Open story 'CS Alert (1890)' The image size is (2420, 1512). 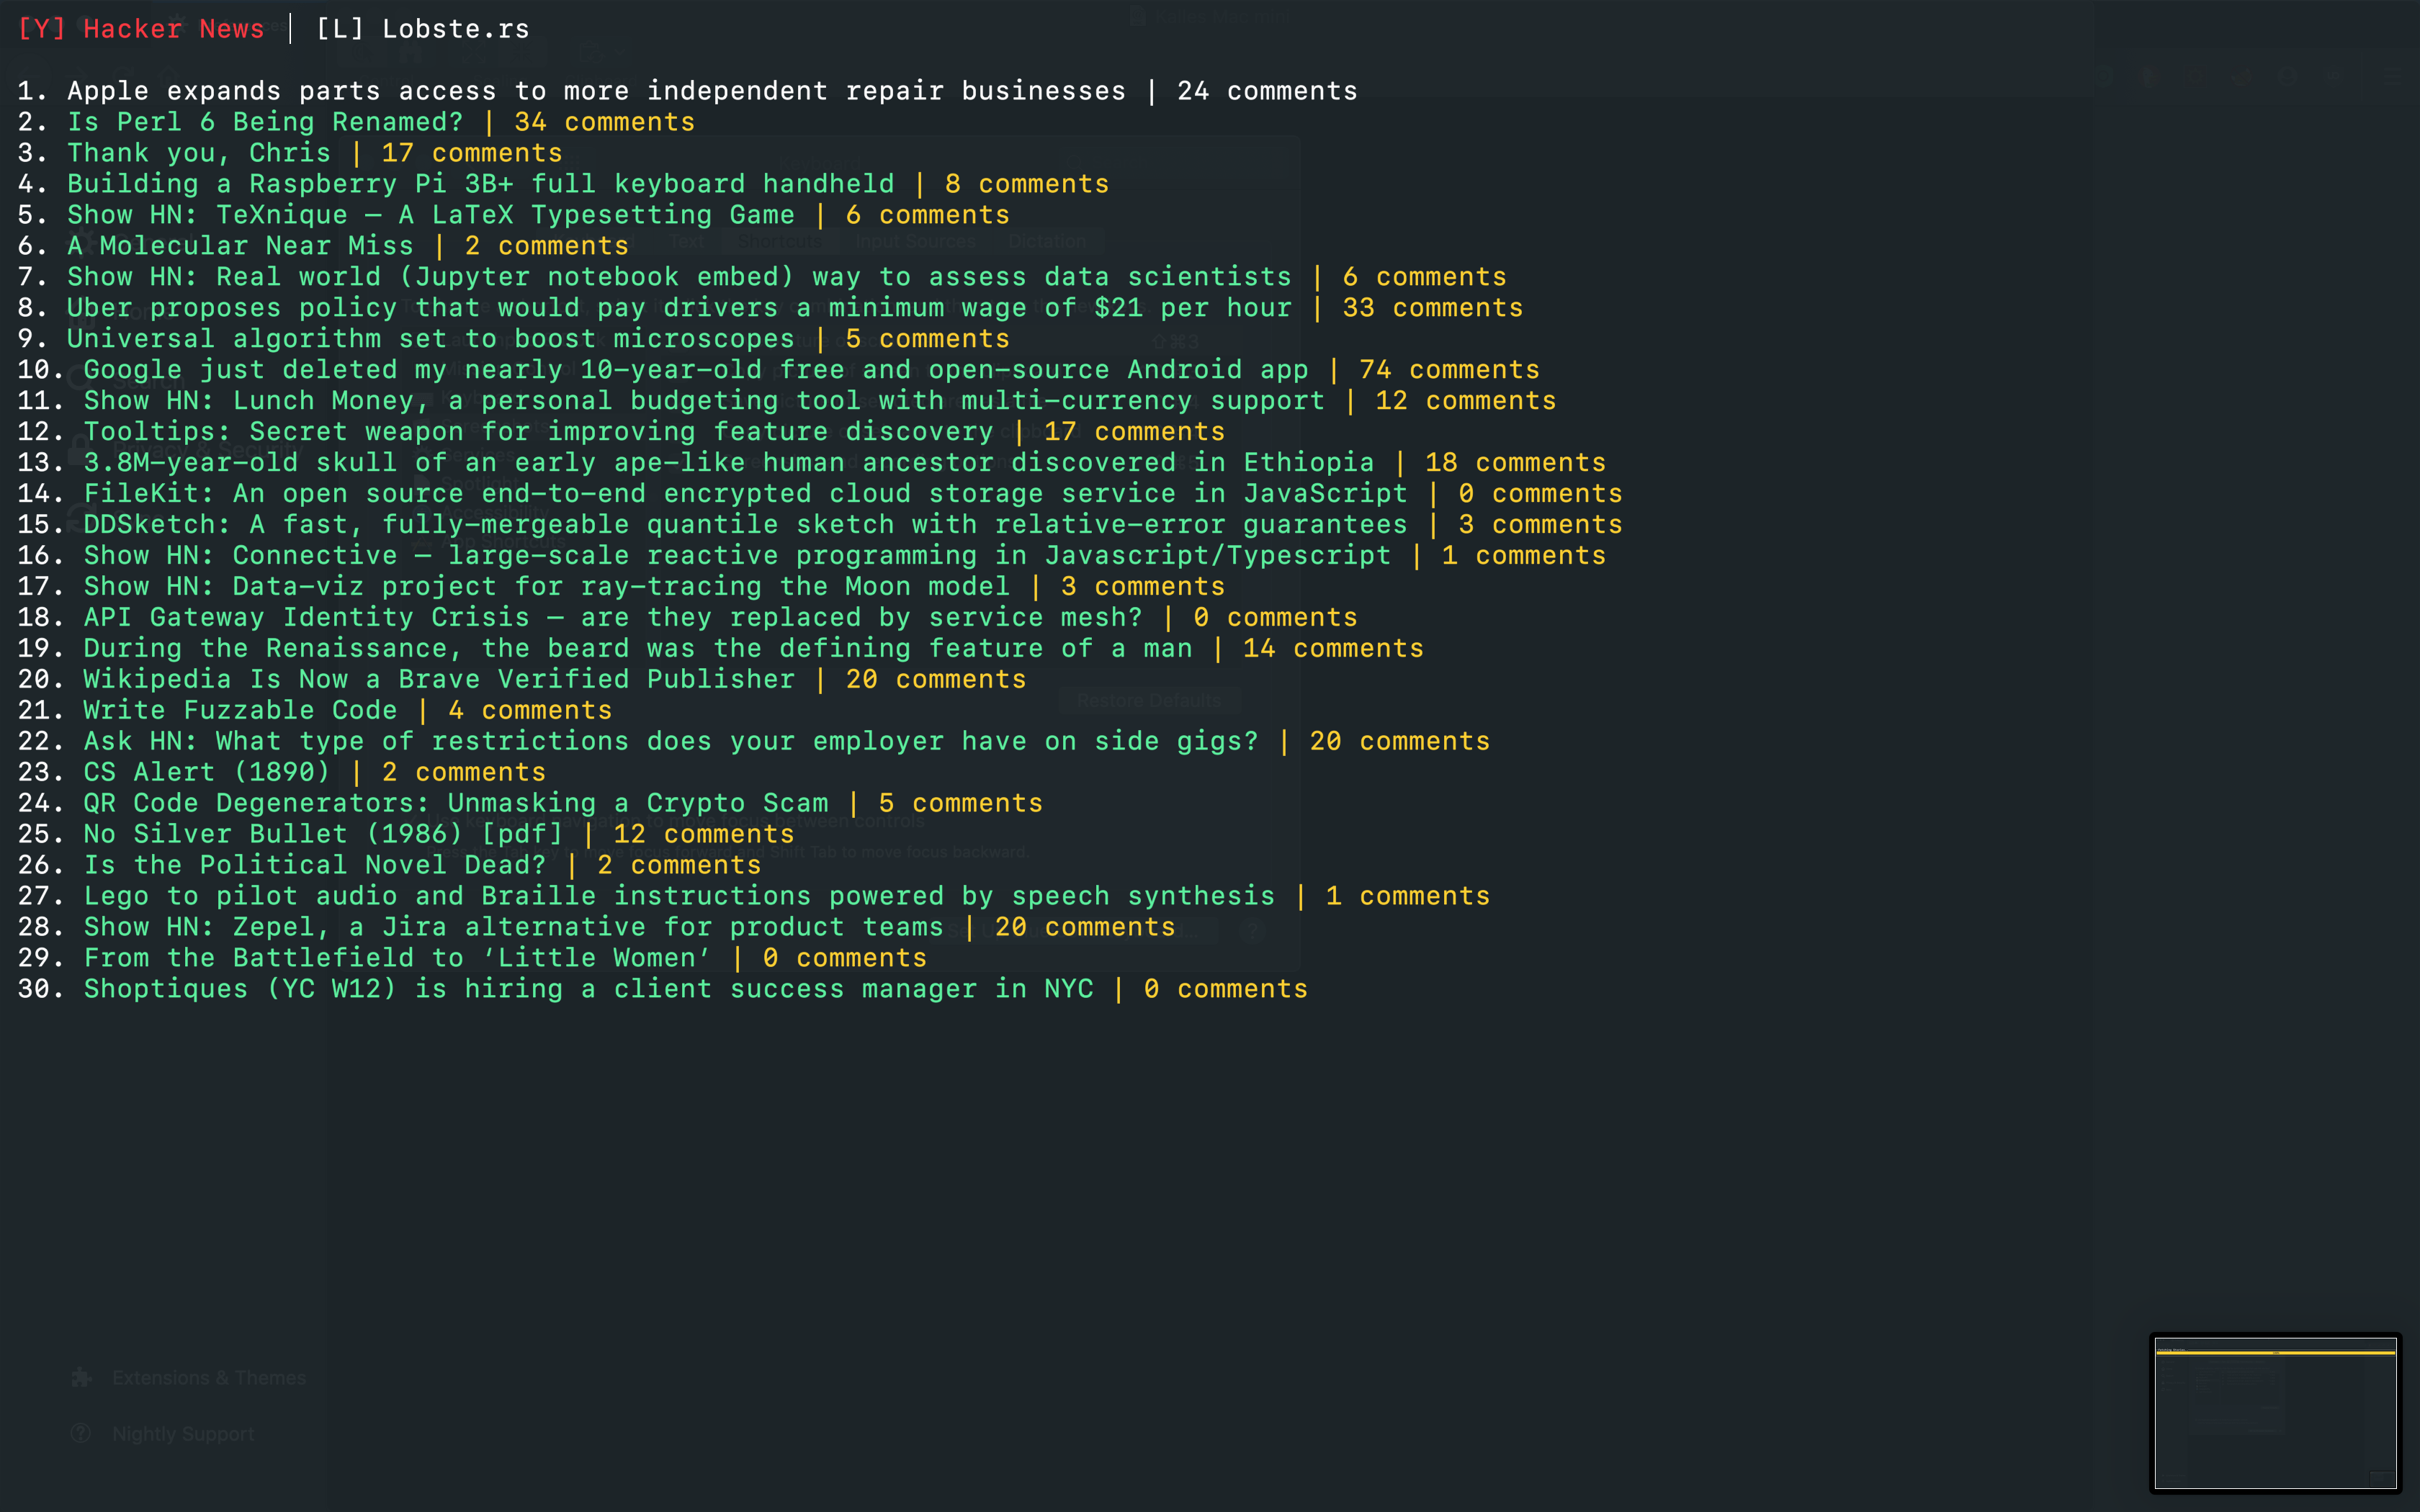pyautogui.click(x=207, y=773)
